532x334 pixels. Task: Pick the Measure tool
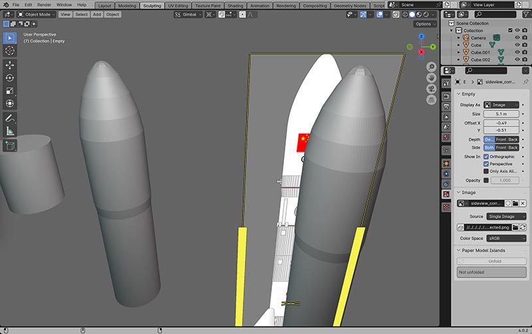pyautogui.click(x=11, y=132)
